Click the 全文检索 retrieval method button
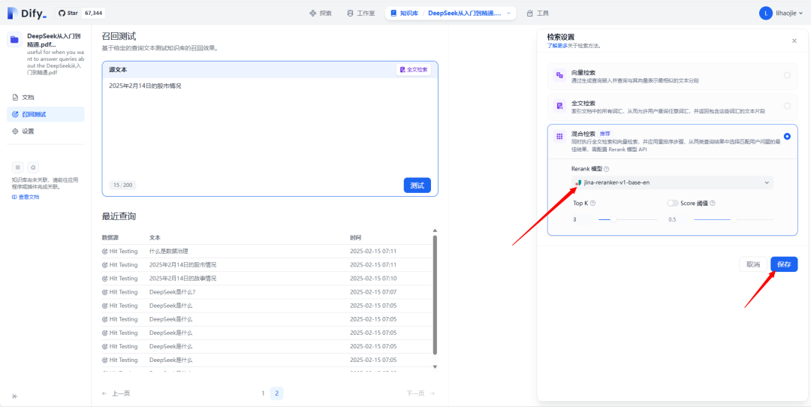Screen dimensions: 811x407 point(414,70)
